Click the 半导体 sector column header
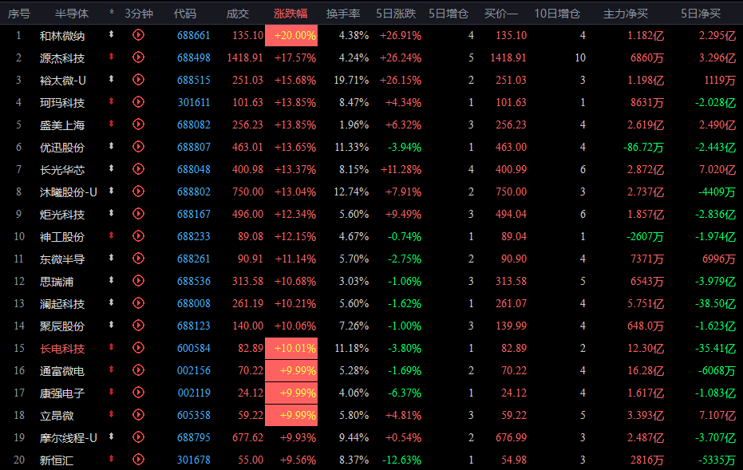This screenshot has height=470, width=743. click(72, 14)
